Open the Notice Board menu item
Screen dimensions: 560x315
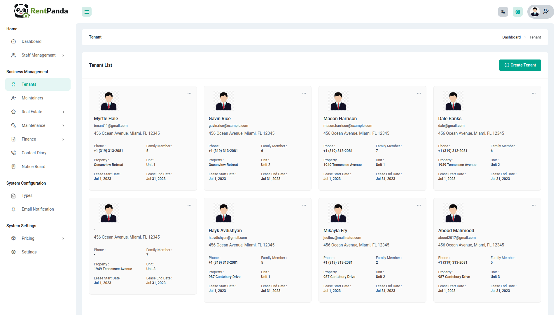point(34,167)
